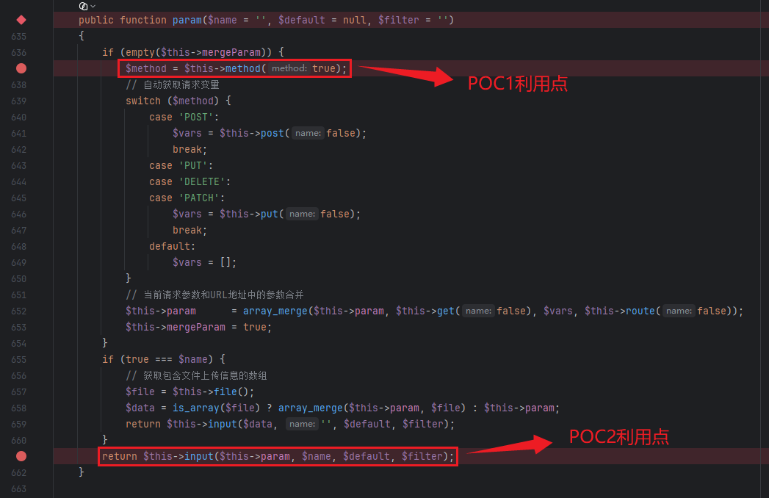The height and width of the screenshot is (498, 769).
Task: Click '$this->mergeParam = true;' assignment
Action: click(198, 328)
